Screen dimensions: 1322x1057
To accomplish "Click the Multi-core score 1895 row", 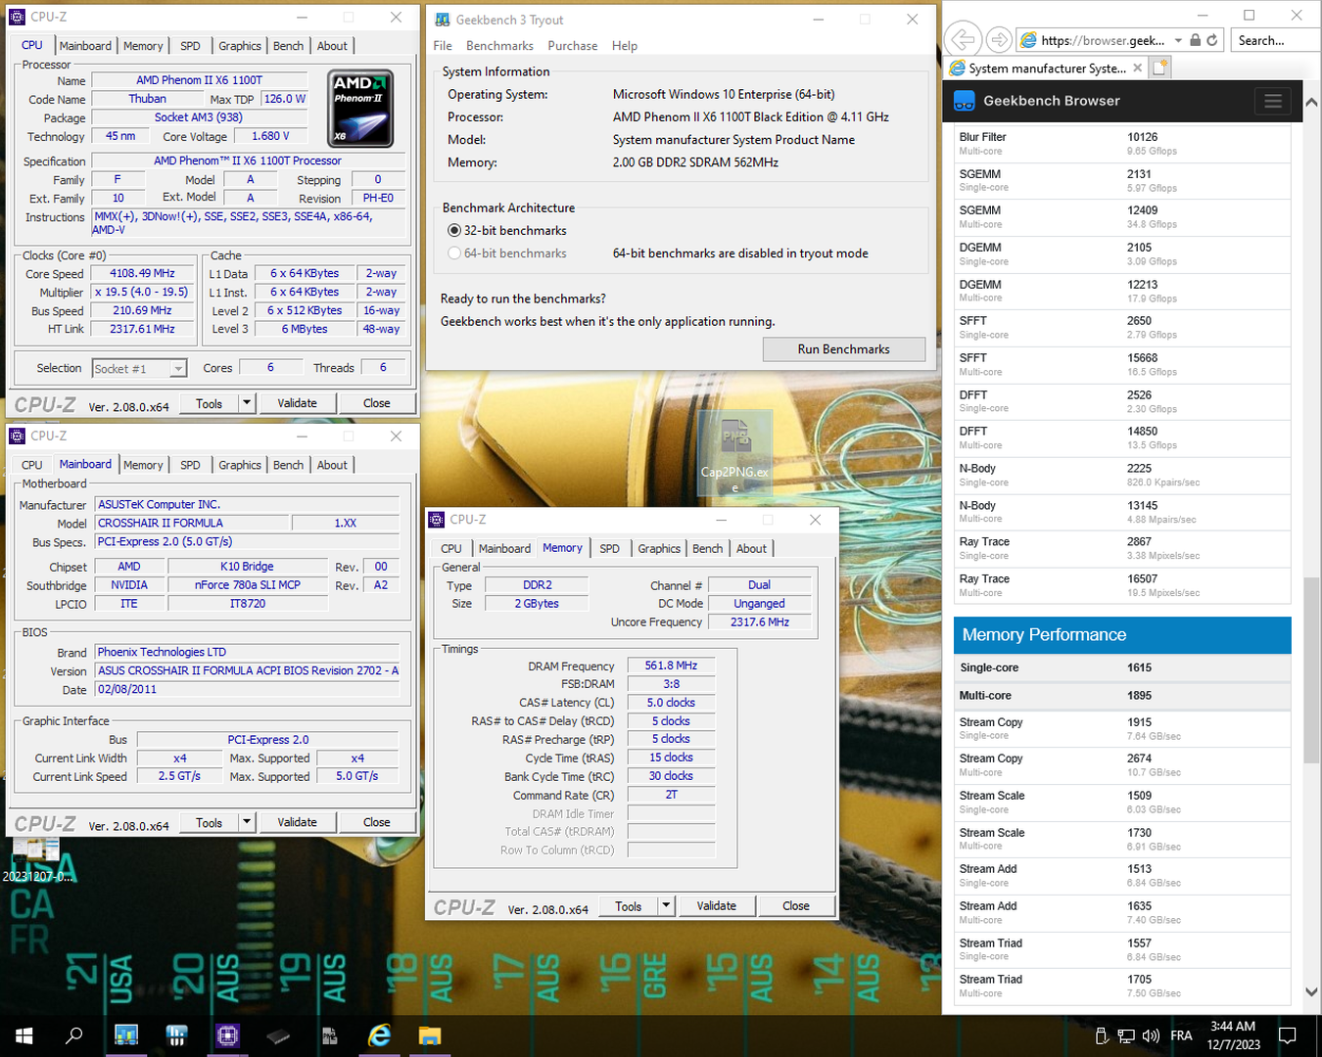I will [1122, 696].
